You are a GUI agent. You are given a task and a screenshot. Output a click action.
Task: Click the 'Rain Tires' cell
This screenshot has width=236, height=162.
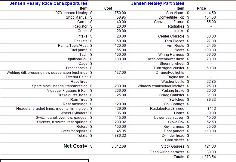[44, 100]
